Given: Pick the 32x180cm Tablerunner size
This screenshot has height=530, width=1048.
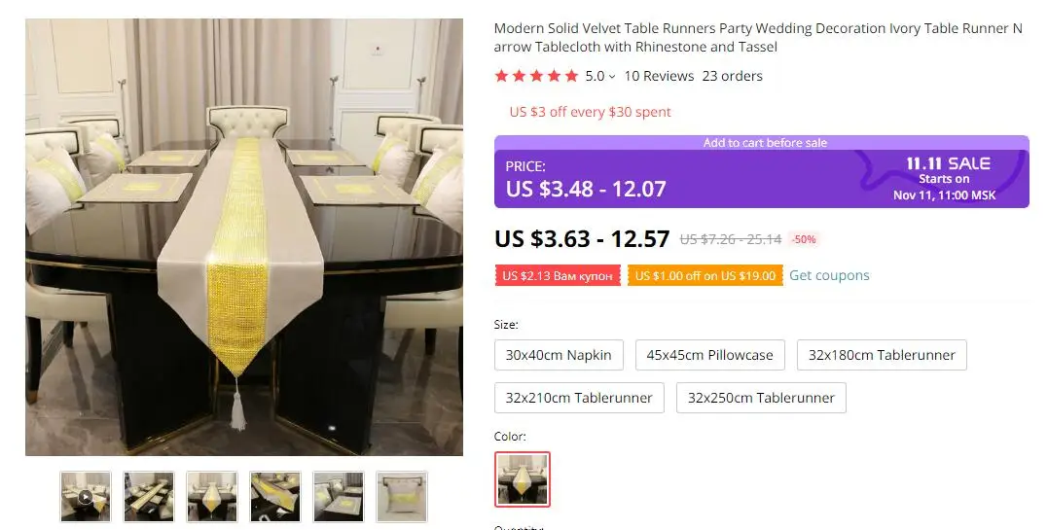Looking at the screenshot, I should point(882,355).
